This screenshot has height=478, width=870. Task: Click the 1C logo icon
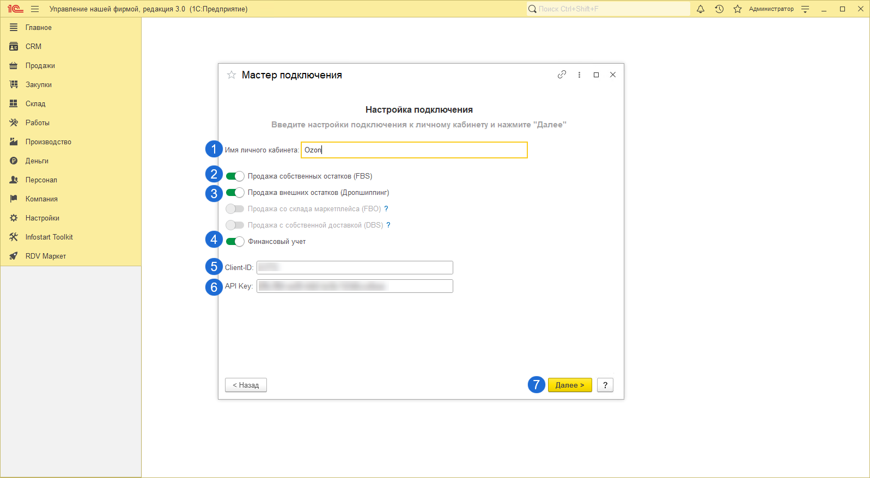[15, 9]
